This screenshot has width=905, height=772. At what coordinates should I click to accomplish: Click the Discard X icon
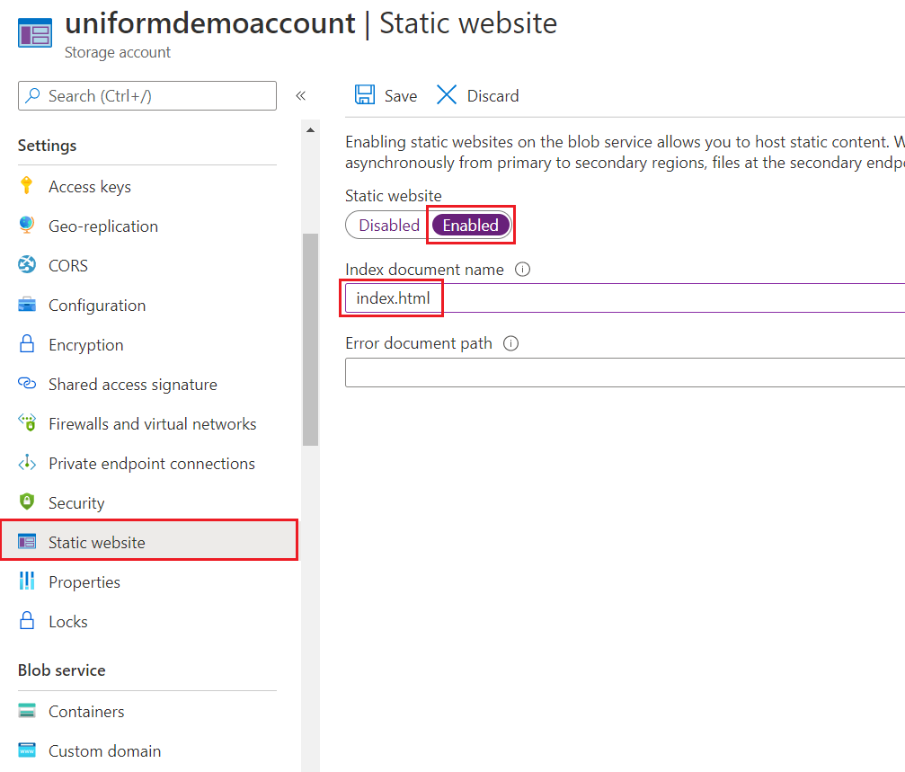447,95
